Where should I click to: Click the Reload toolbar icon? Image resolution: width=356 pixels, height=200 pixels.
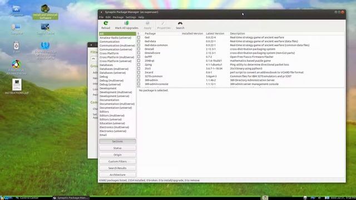(106, 25)
